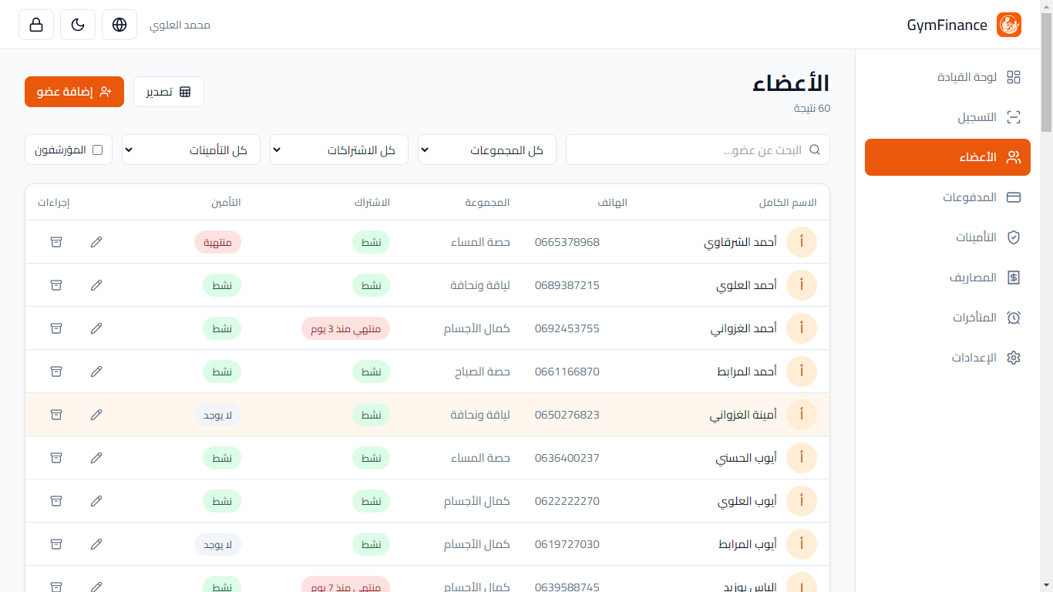Open التأمينات insurance page
This screenshot has height=592, width=1053.
947,237
